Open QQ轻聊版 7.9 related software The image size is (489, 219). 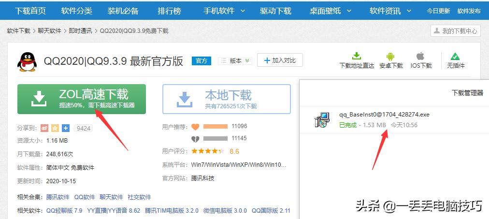click(x=64, y=211)
